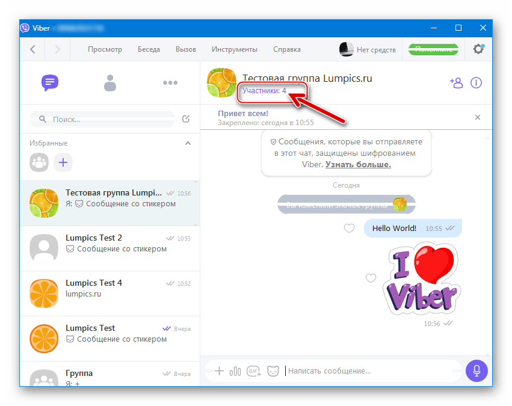Open the Группа chat
512x406 pixels.
pos(109,374)
